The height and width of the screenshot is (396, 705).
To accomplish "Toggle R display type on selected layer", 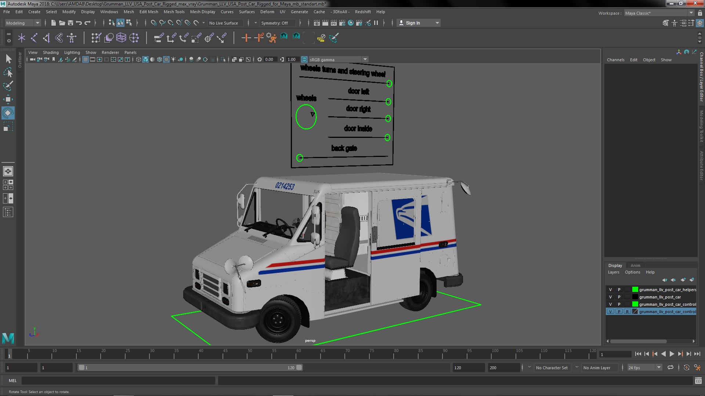I will (627, 312).
